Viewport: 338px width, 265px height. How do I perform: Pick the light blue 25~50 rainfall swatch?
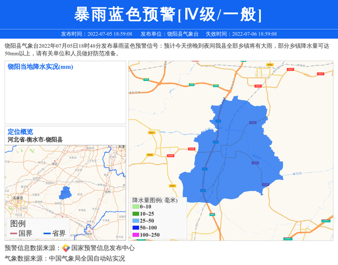pyautogui.click(x=135, y=221)
